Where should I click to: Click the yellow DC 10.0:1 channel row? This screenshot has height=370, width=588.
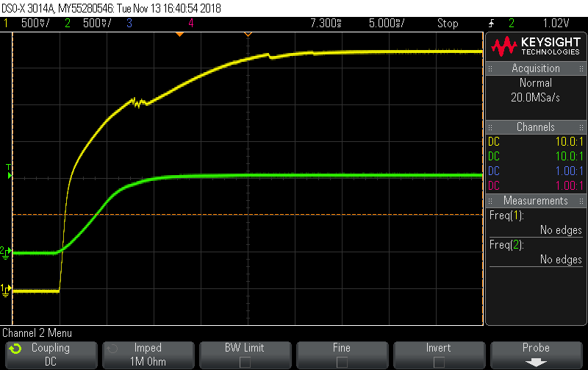[536, 142]
